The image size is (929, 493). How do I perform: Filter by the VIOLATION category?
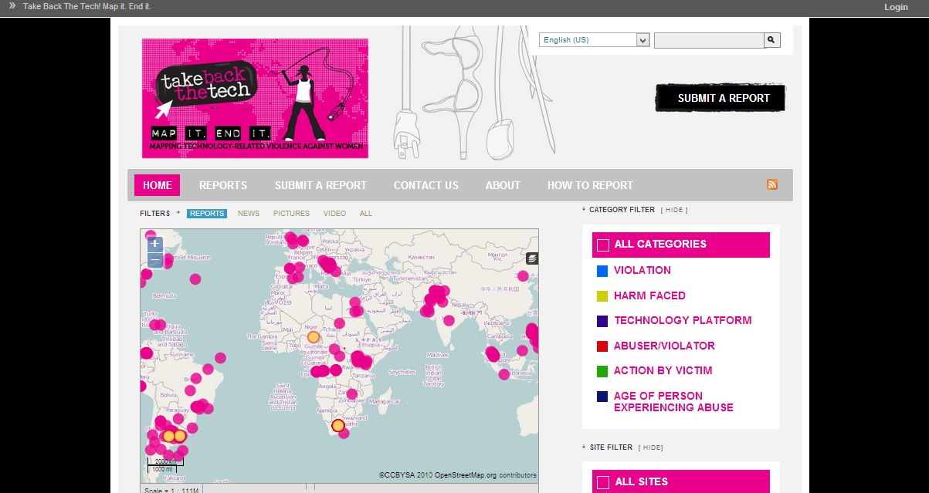click(642, 270)
